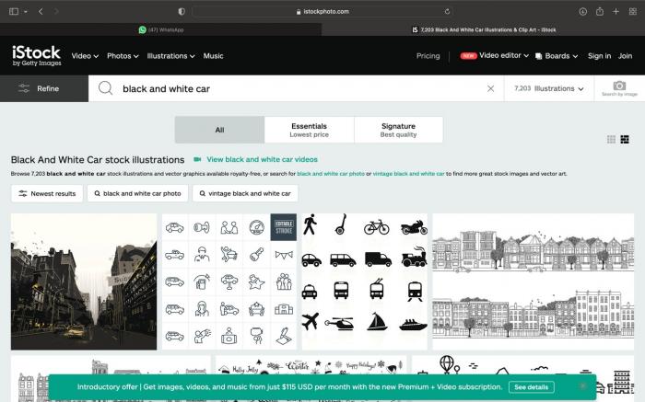Click the Refine button
The width and height of the screenshot is (645, 402).
[44, 88]
